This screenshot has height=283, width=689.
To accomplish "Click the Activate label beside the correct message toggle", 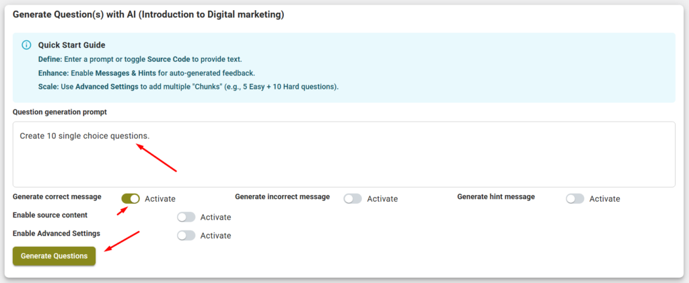I will 160,199.
